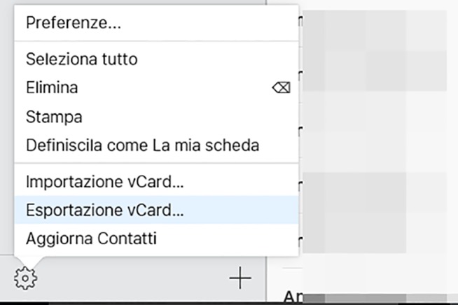Click empty toolbar space between gear and plus
The height and width of the screenshot is (305, 458).
[x=133, y=278]
